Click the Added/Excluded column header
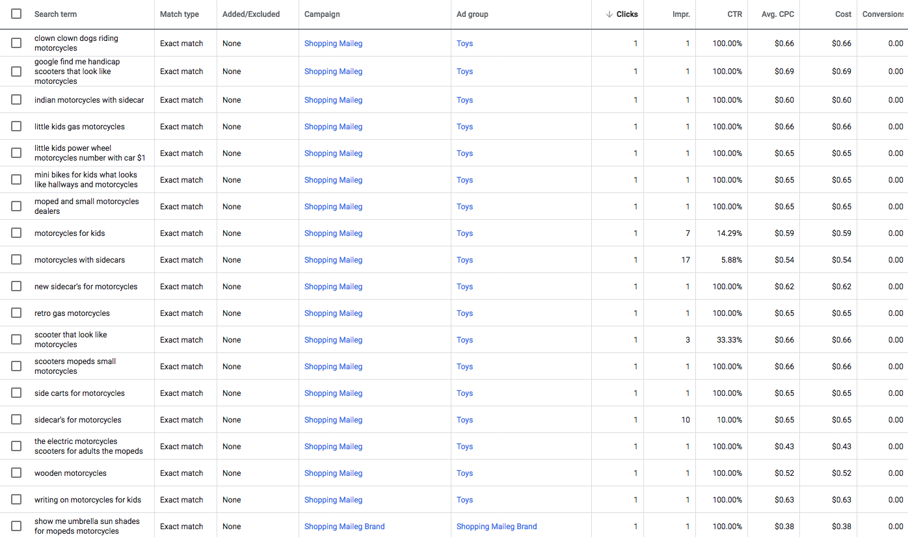The image size is (908, 537). (251, 14)
